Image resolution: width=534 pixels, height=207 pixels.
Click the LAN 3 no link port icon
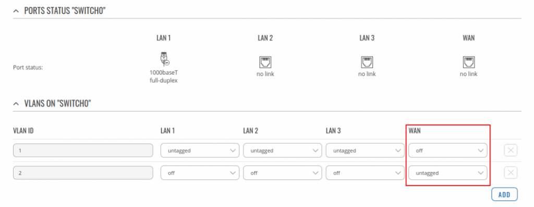(x=367, y=62)
